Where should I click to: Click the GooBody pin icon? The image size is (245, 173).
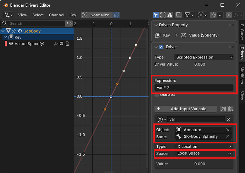14,31
